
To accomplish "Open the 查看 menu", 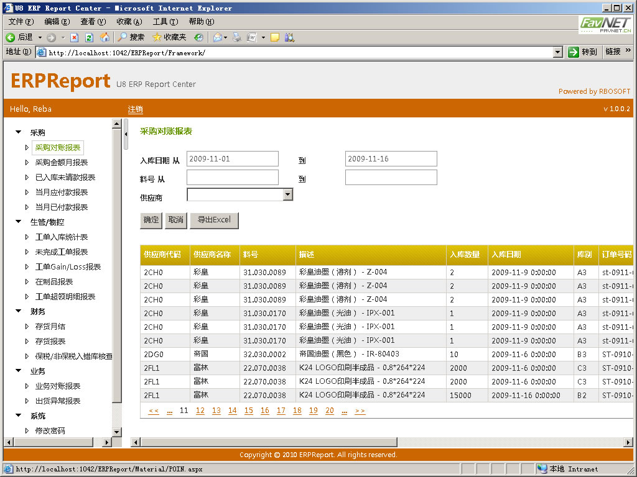I will point(93,22).
